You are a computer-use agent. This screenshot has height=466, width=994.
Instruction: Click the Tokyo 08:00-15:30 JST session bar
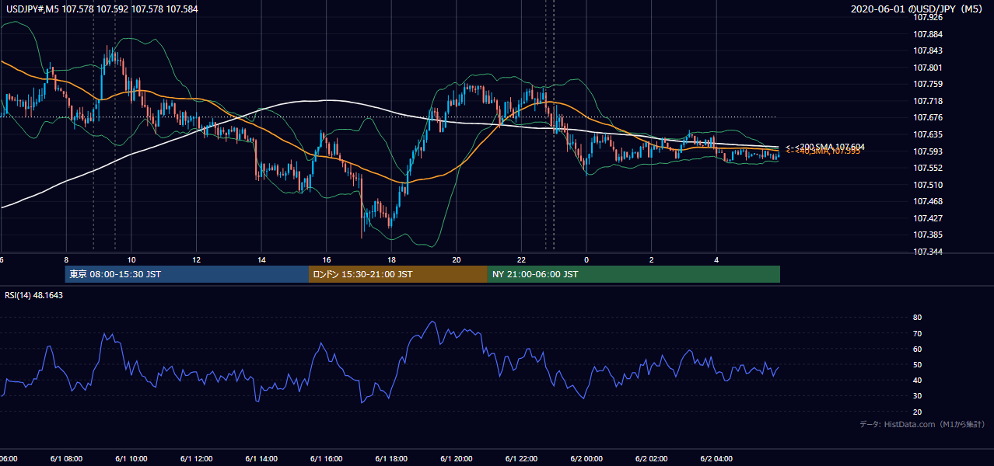click(187, 274)
